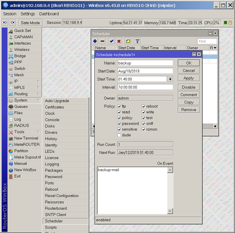Click the yellow comment icon in Scheduler toolbar

click(128, 41)
